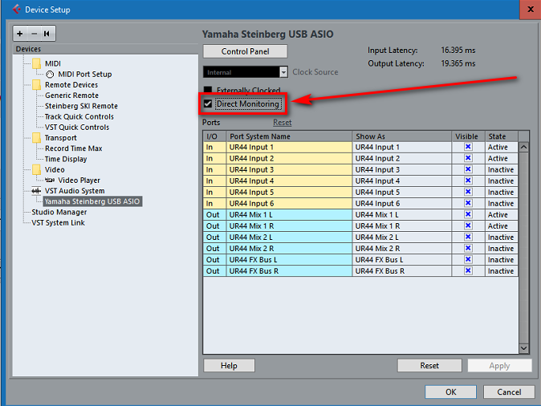Click ports list scroll up arrow
The image size is (541, 406).
pos(523,148)
